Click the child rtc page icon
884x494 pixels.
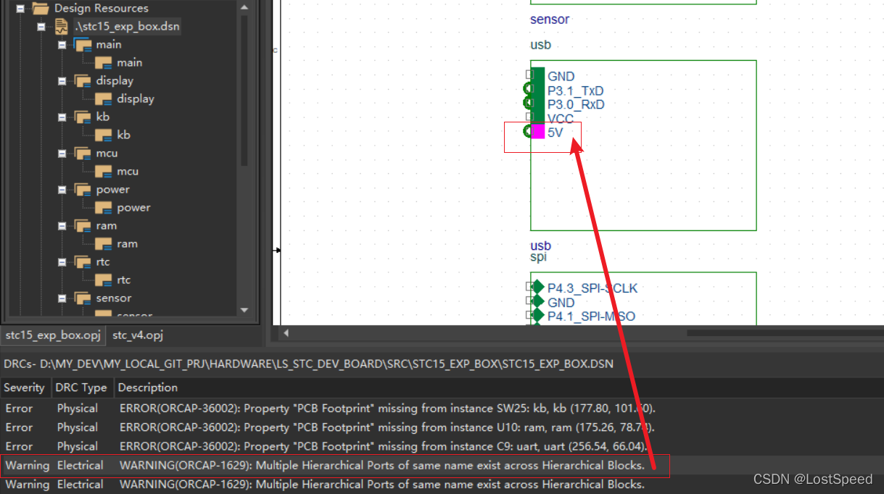click(x=104, y=280)
